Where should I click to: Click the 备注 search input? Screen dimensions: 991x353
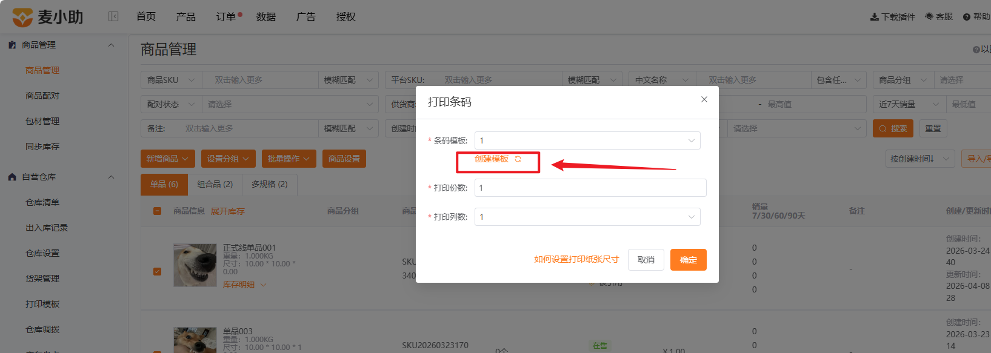[249, 128]
